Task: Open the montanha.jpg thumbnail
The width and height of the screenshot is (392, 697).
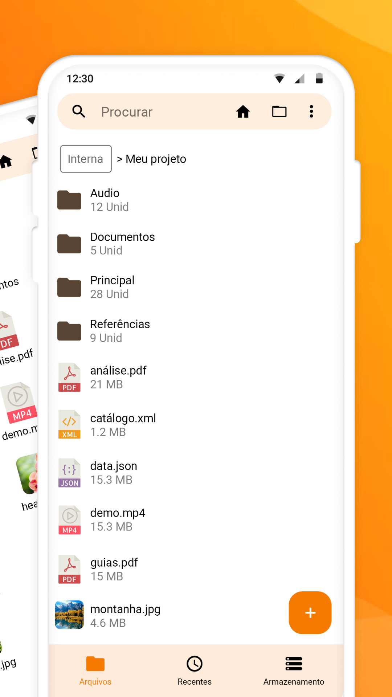Action: point(69,615)
